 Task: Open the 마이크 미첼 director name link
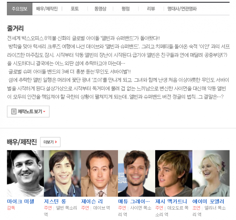21,201
